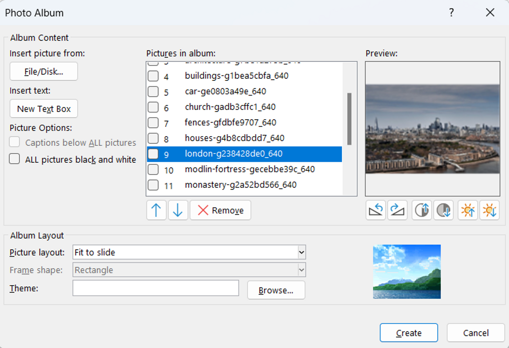
Task: Open the Frame shape dropdown arrow
Action: (x=301, y=270)
